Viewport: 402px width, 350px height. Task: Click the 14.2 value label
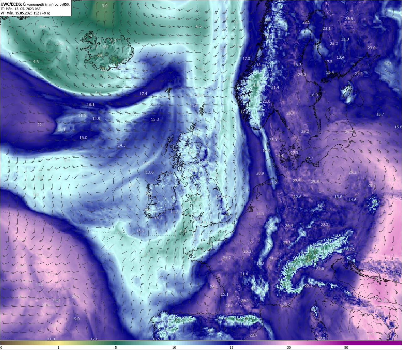pos(174,212)
